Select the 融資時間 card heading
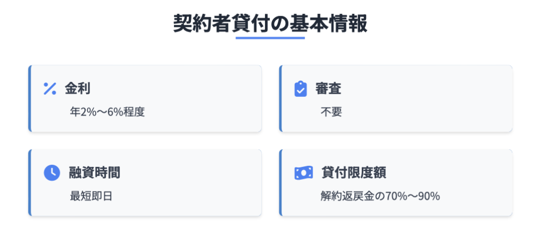 click(x=95, y=173)
